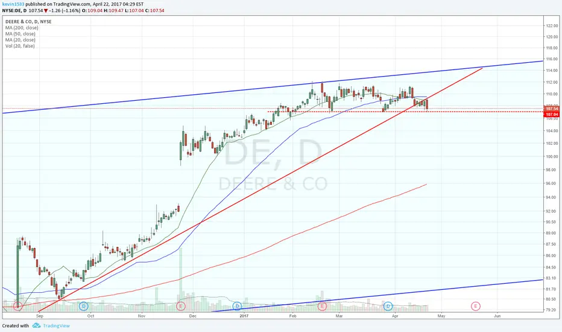Click the 116.00 price axis label

(552, 59)
